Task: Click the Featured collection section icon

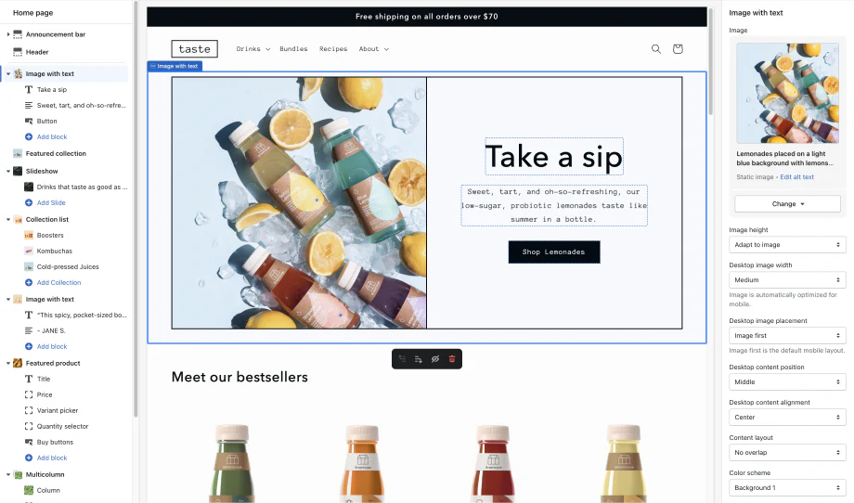Action: tap(18, 153)
